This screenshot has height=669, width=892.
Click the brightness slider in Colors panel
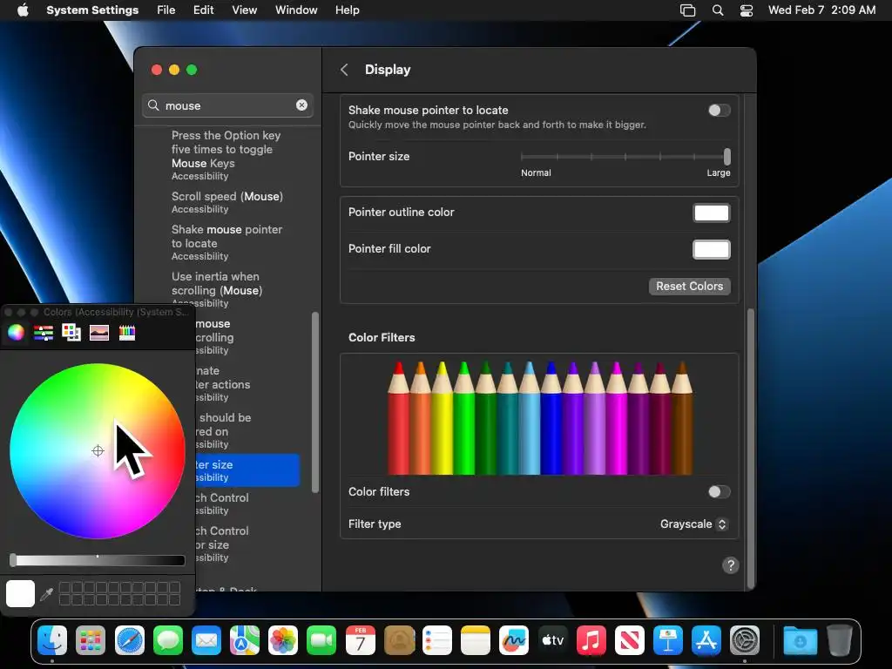click(x=98, y=560)
